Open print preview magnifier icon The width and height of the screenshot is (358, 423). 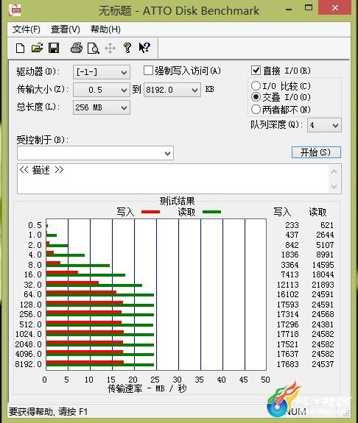(x=94, y=49)
